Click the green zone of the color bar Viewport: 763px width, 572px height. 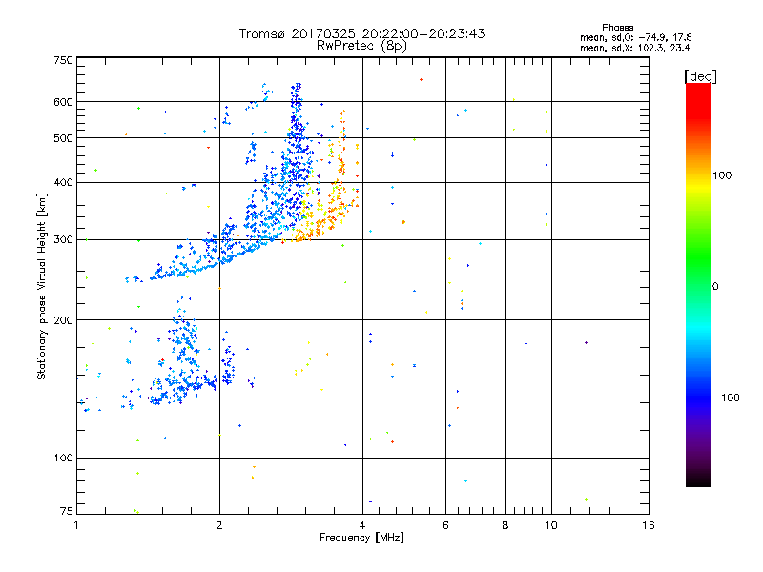pos(698,263)
